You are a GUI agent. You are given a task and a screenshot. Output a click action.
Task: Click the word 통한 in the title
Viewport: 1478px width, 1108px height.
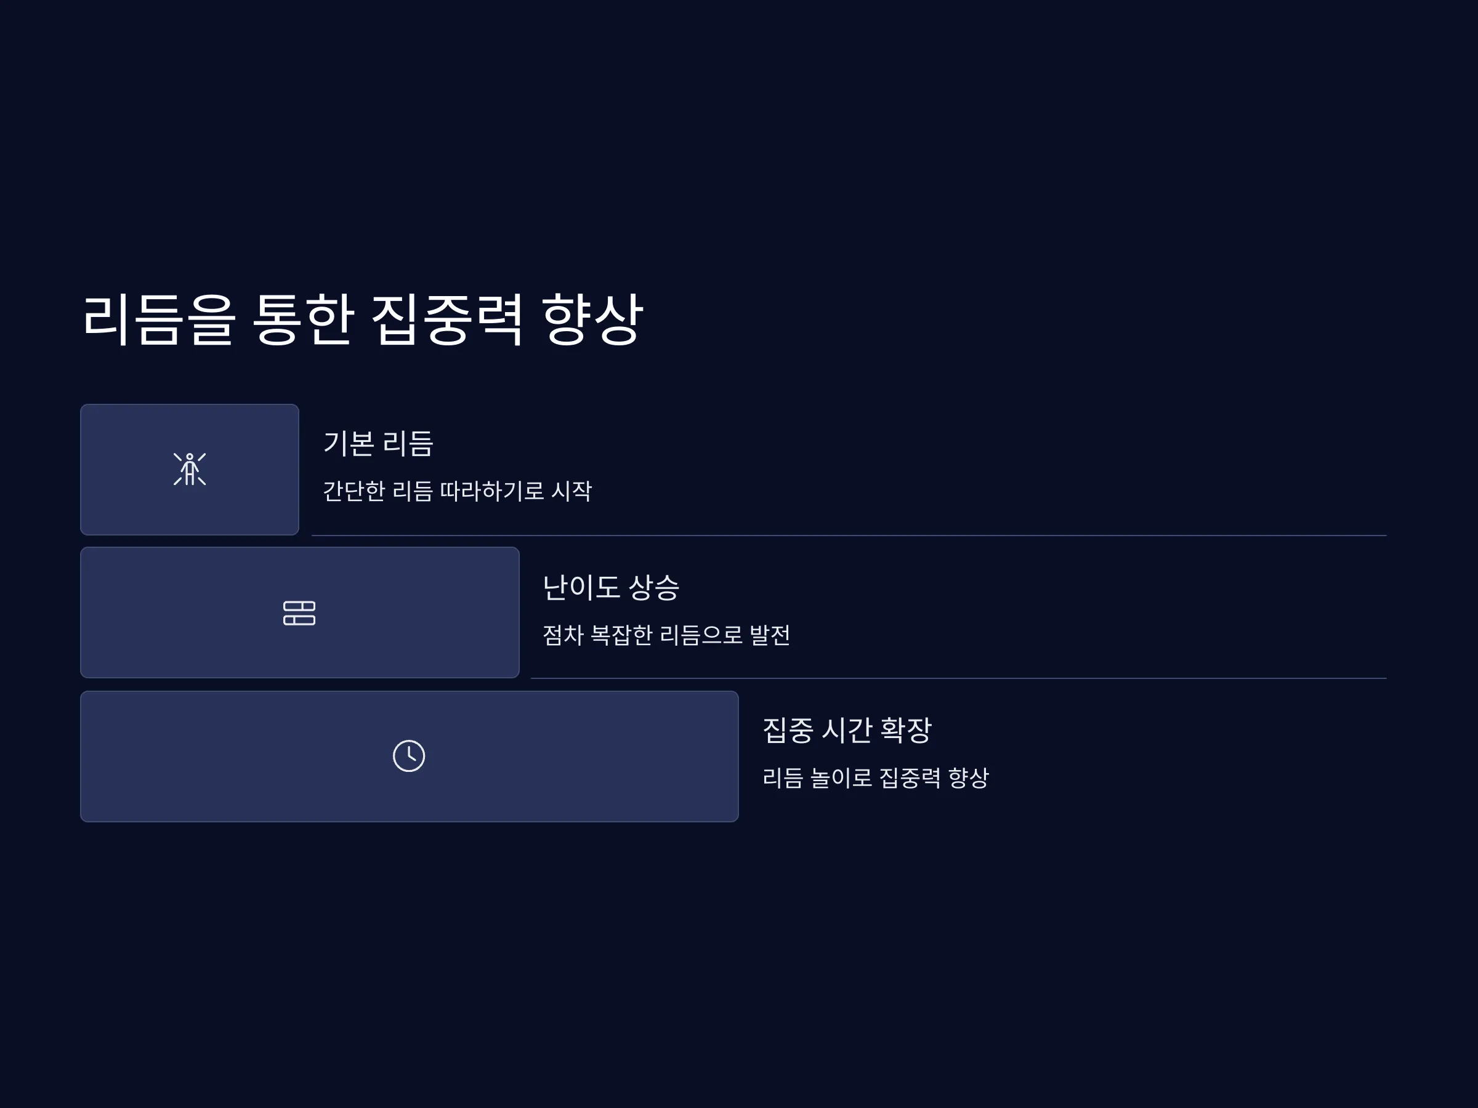point(303,319)
